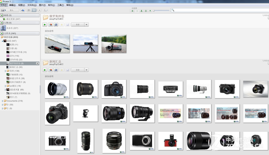Screen dimensions: 269x155
Task: Expand the D: (59) drive
Action: tap(3, 105)
